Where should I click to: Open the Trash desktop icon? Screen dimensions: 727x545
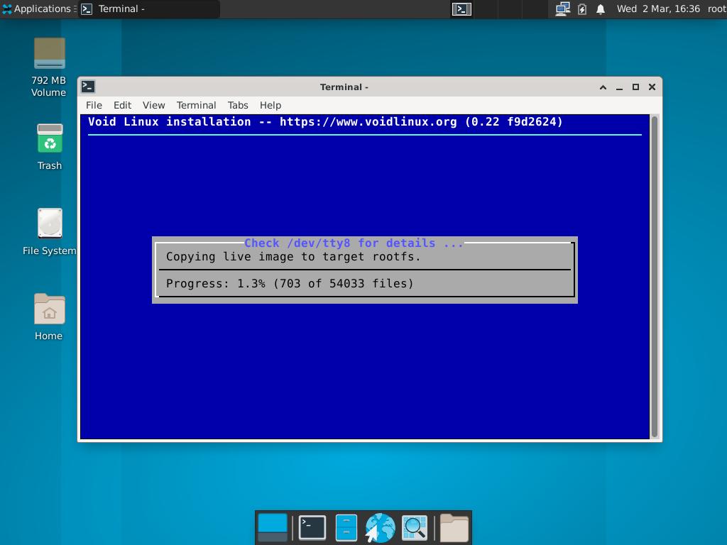tap(49, 146)
